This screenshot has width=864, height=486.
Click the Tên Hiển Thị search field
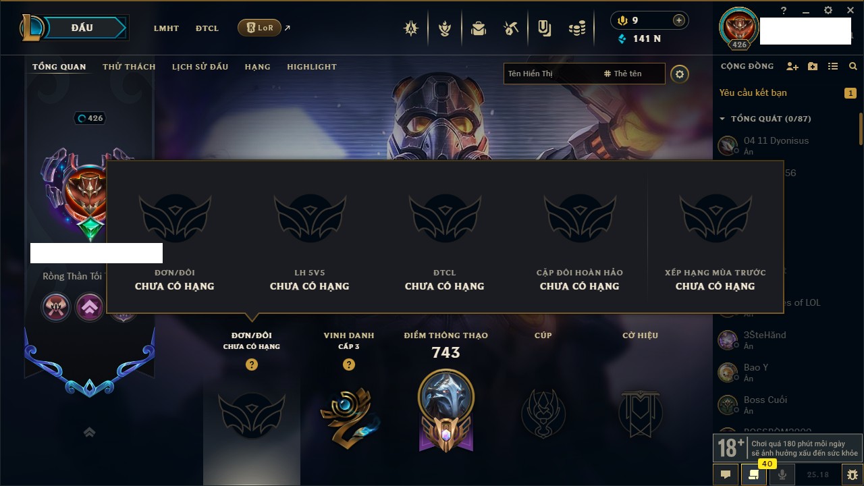pos(550,74)
